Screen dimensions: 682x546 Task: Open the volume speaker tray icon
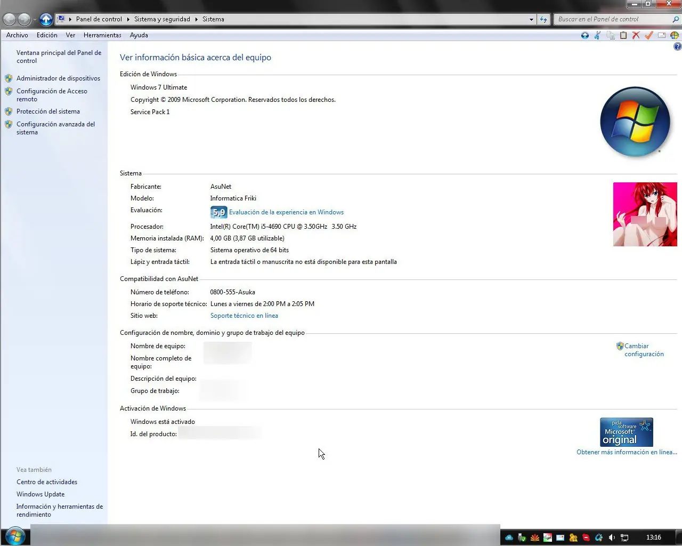[612, 537]
